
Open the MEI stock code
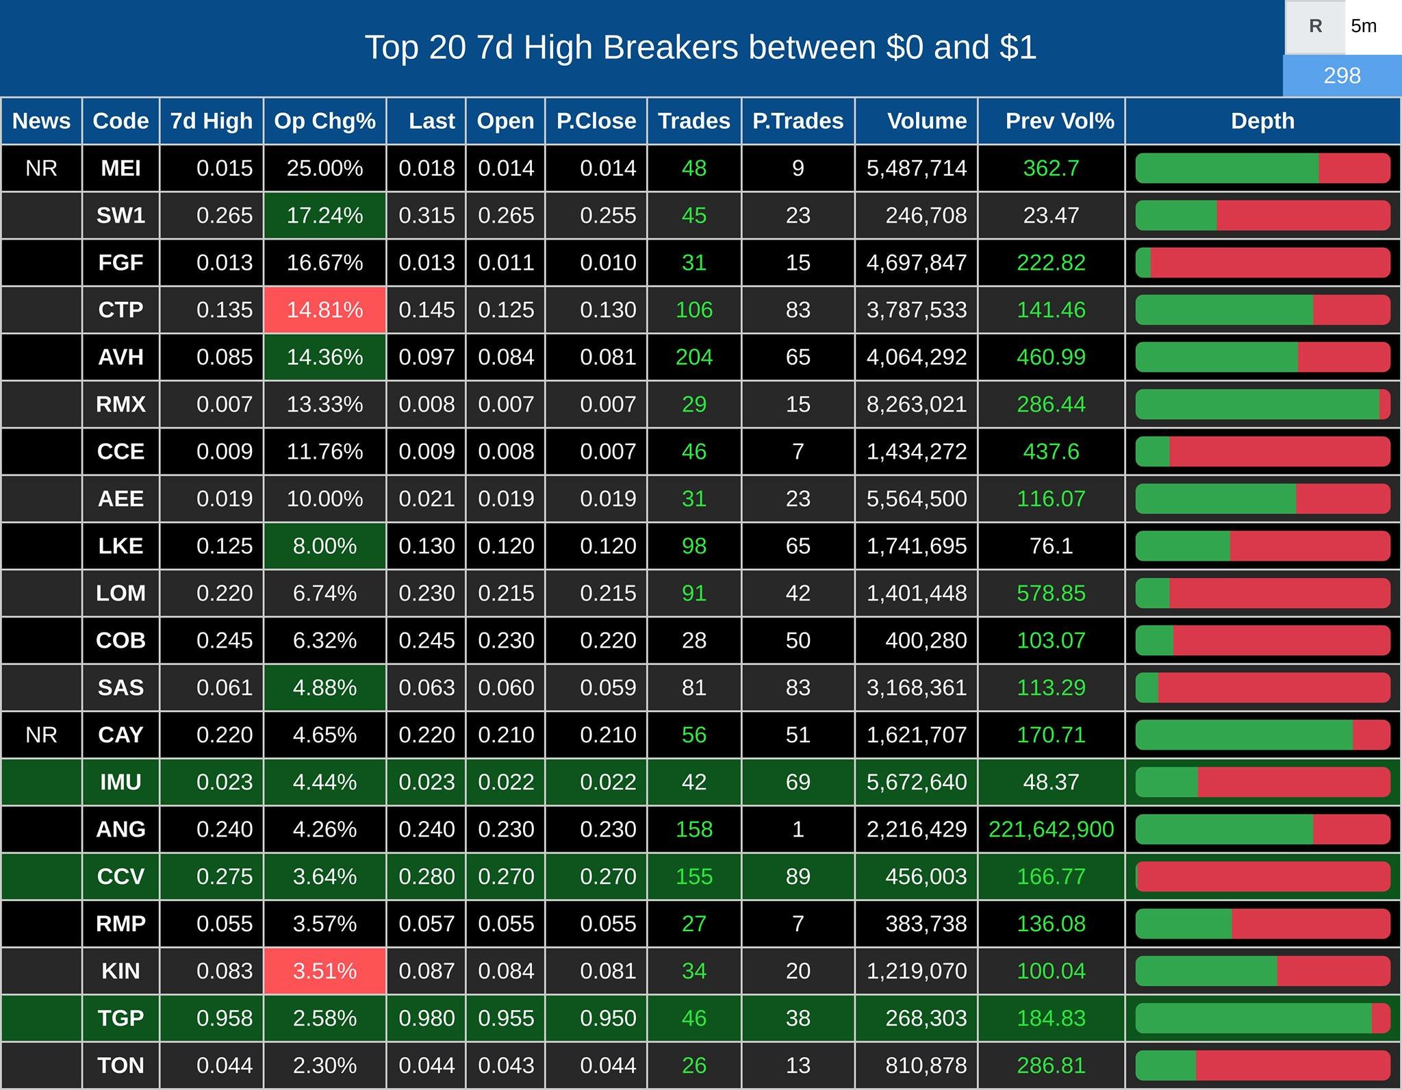pyautogui.click(x=120, y=168)
